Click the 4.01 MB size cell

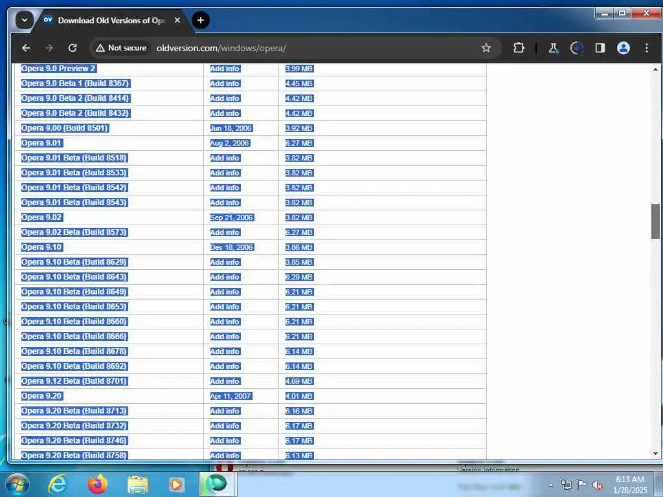point(299,396)
